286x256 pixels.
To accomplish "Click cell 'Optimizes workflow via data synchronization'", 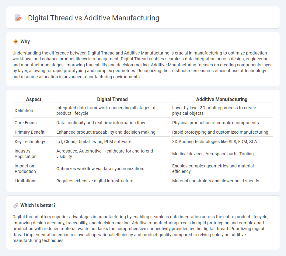I will click(112, 169).
